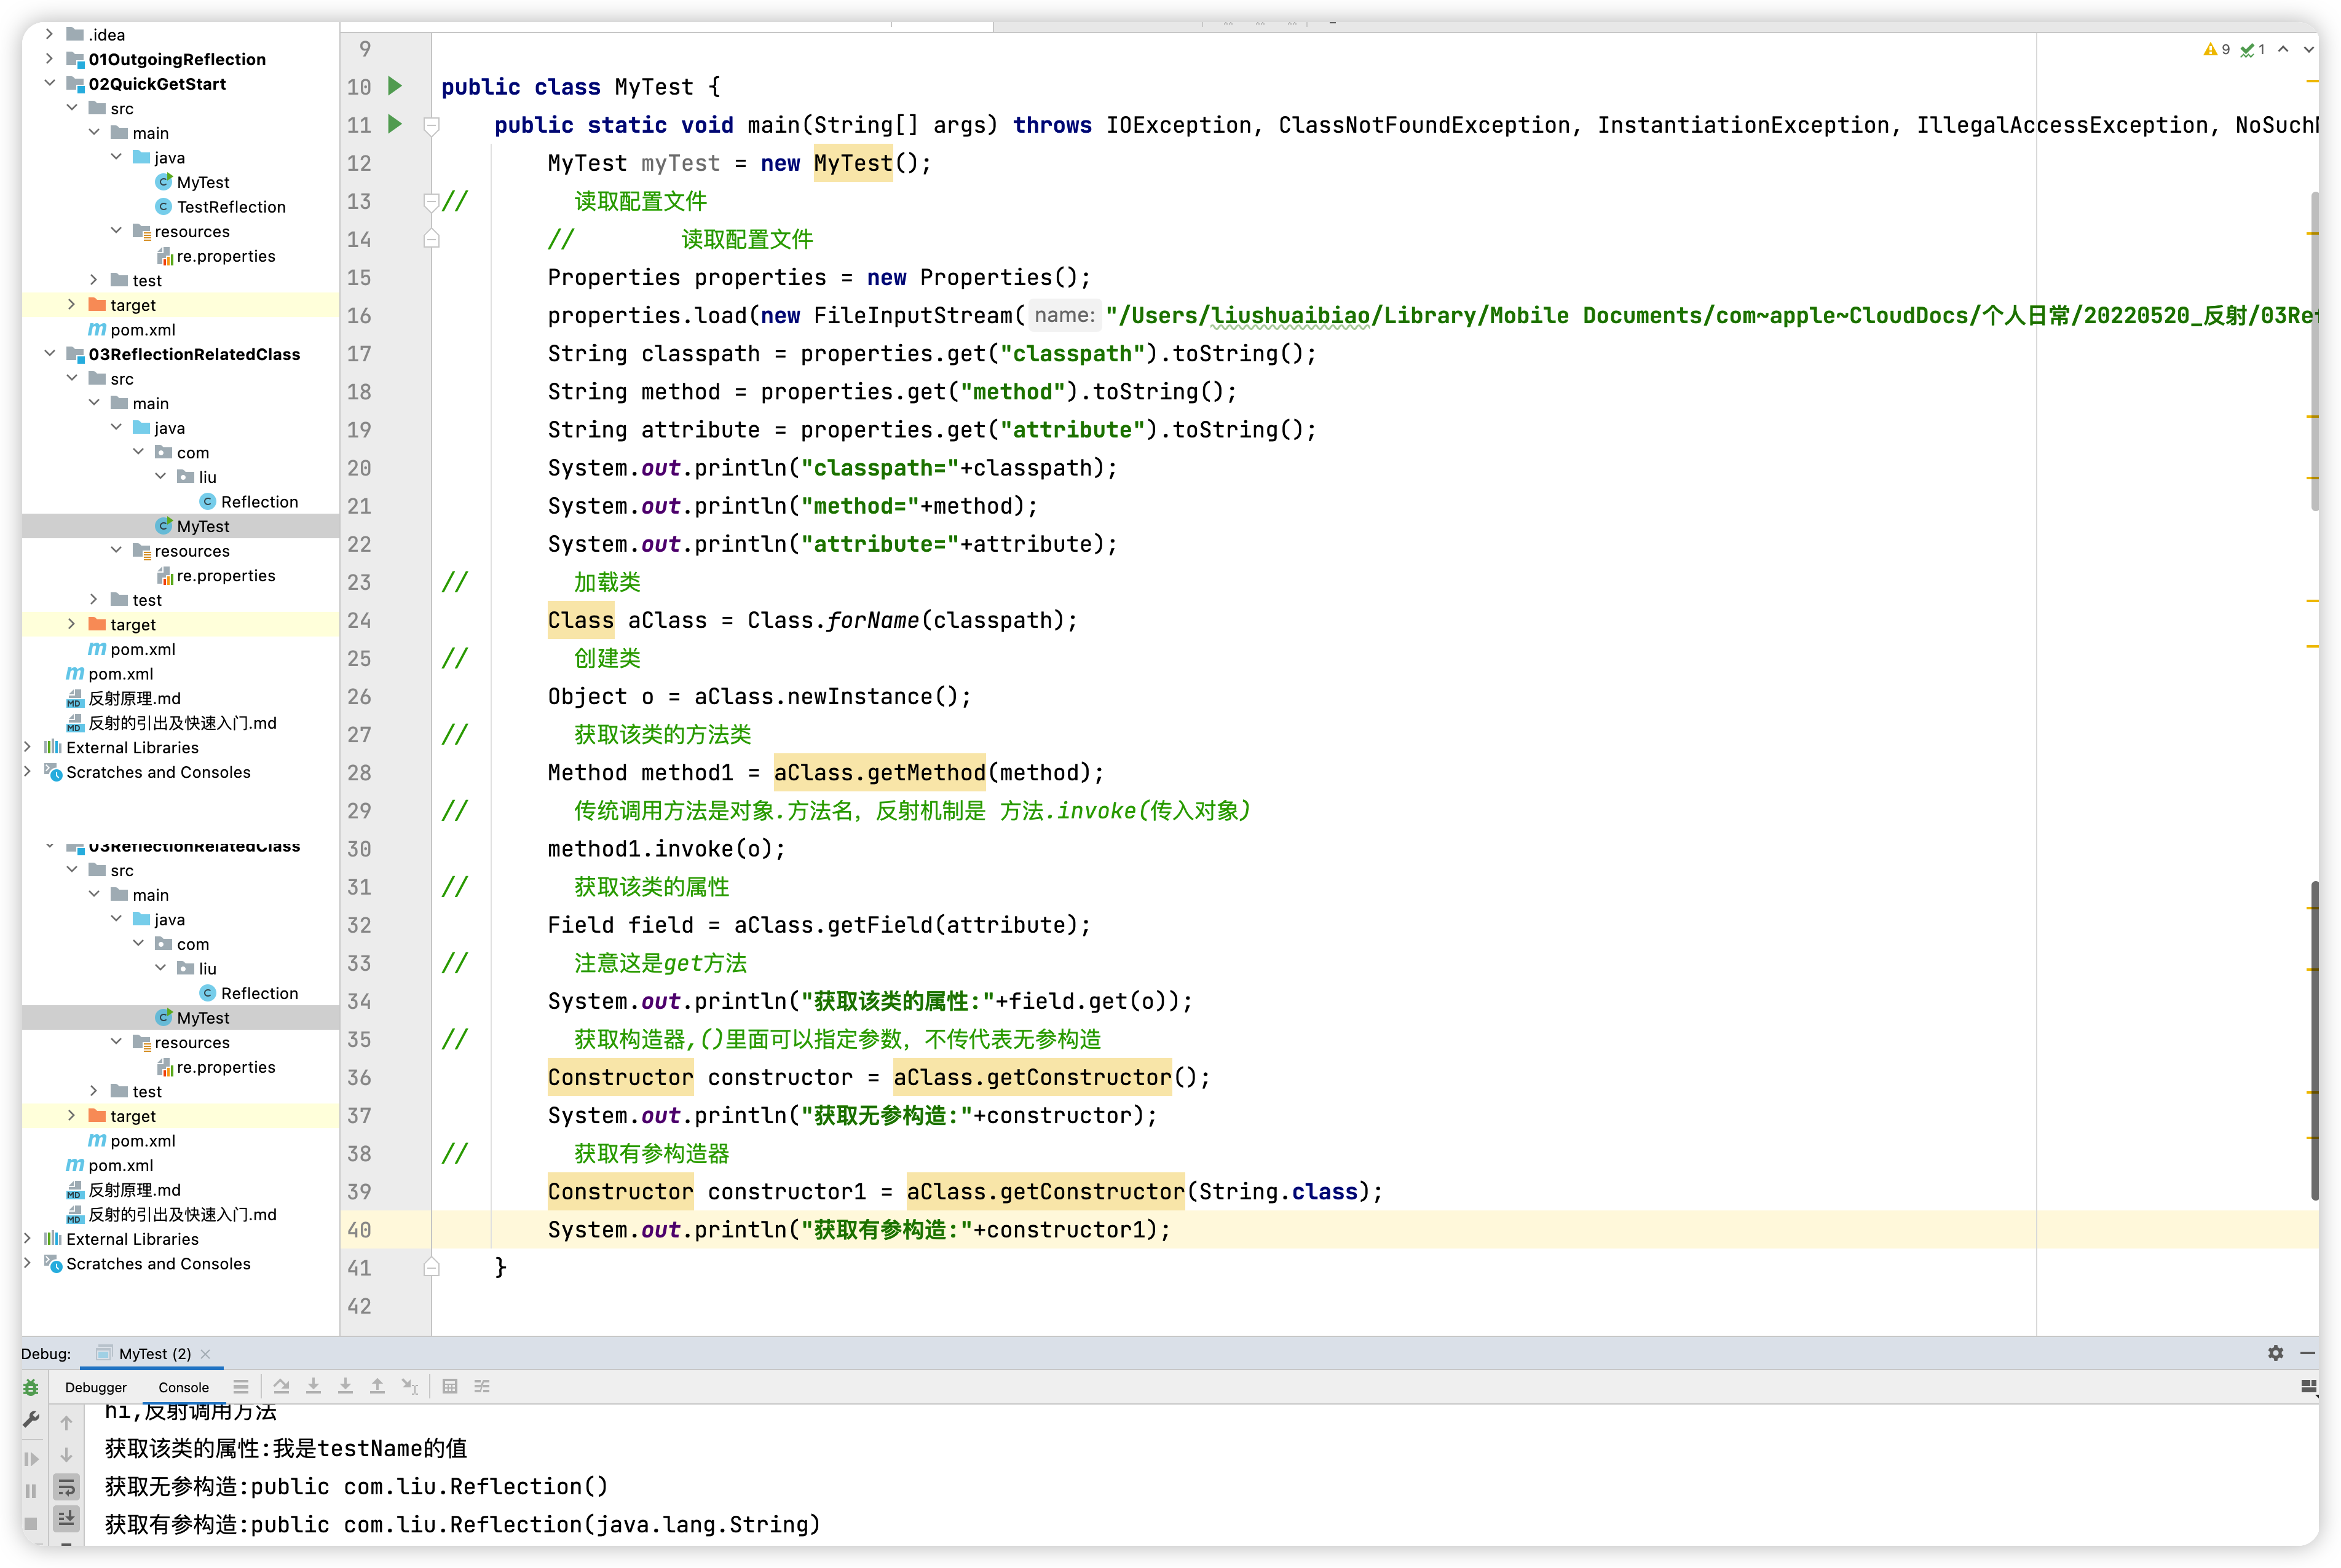This screenshot has height=1568, width=2341.
Task: Click console line ending '(java.lang.String)'
Action: click(462, 1524)
